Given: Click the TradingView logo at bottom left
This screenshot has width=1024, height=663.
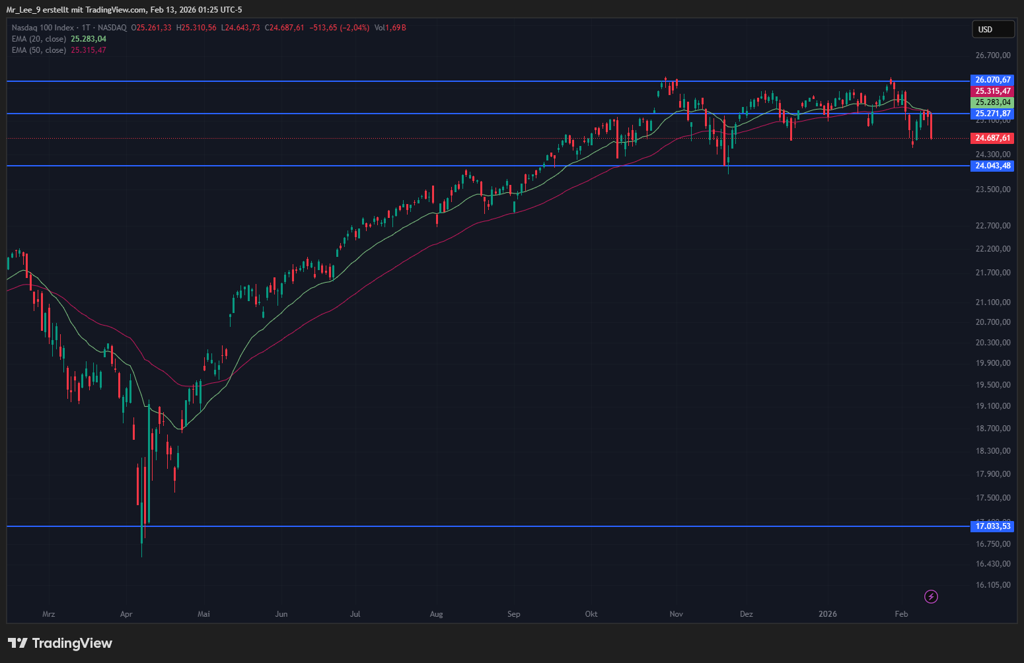Looking at the screenshot, I should click(x=60, y=643).
